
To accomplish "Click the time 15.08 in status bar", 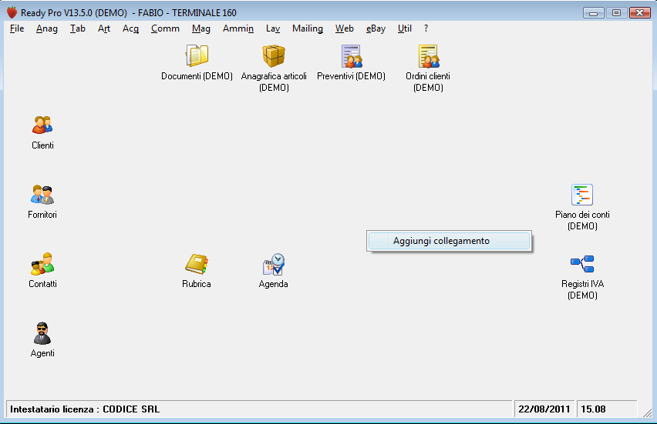I will point(593,409).
